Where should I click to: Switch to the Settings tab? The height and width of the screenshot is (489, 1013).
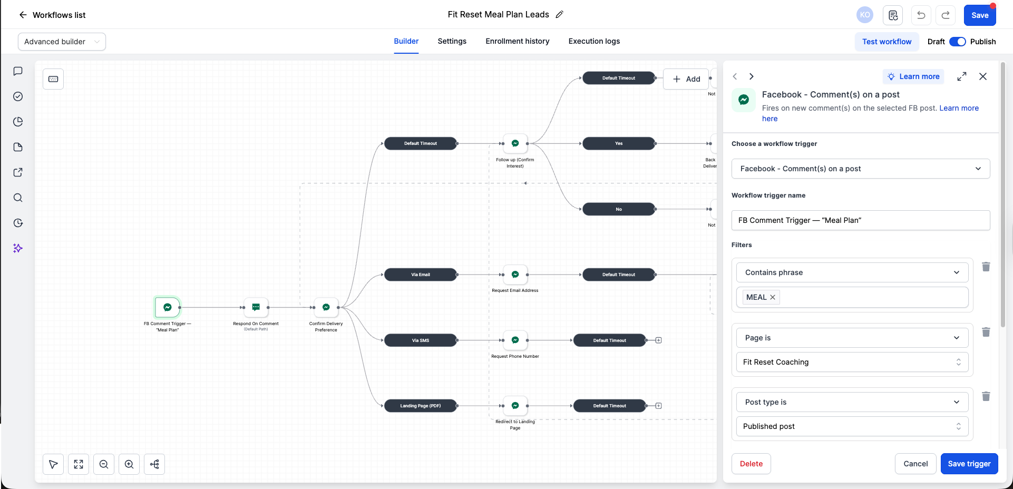452,41
